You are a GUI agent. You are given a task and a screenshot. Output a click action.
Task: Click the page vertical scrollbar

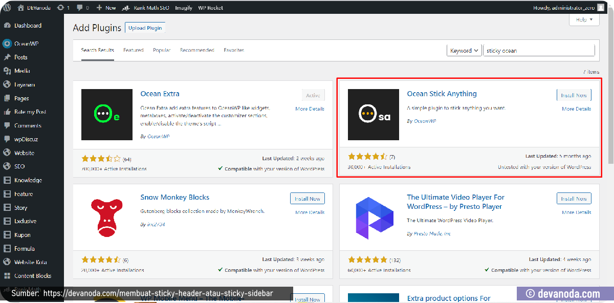(610, 87)
